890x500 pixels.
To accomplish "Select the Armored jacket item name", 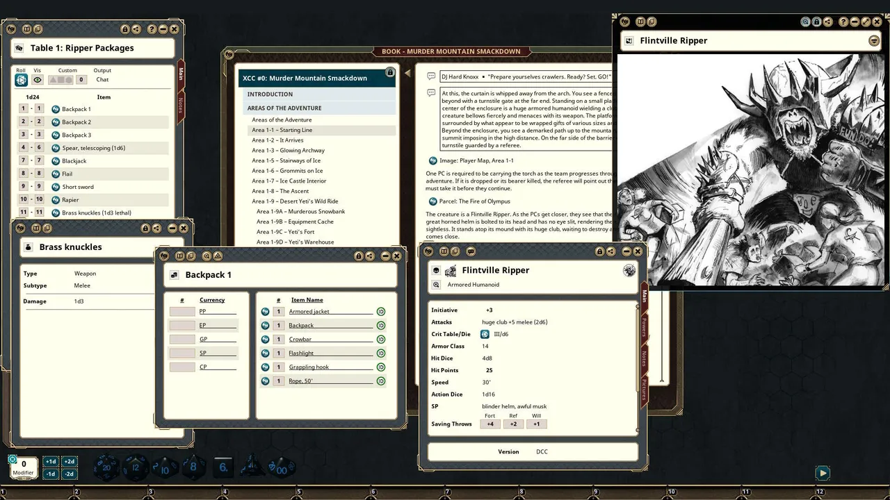I will click(330, 312).
